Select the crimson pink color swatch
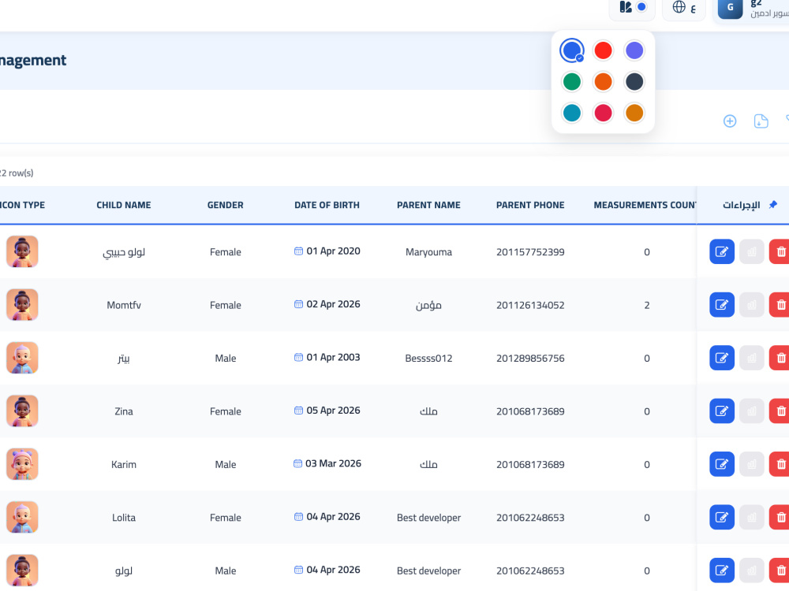 [603, 113]
